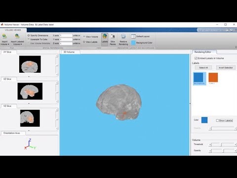
Task: Click the Volume Opacity slider track
Action: point(223,151)
